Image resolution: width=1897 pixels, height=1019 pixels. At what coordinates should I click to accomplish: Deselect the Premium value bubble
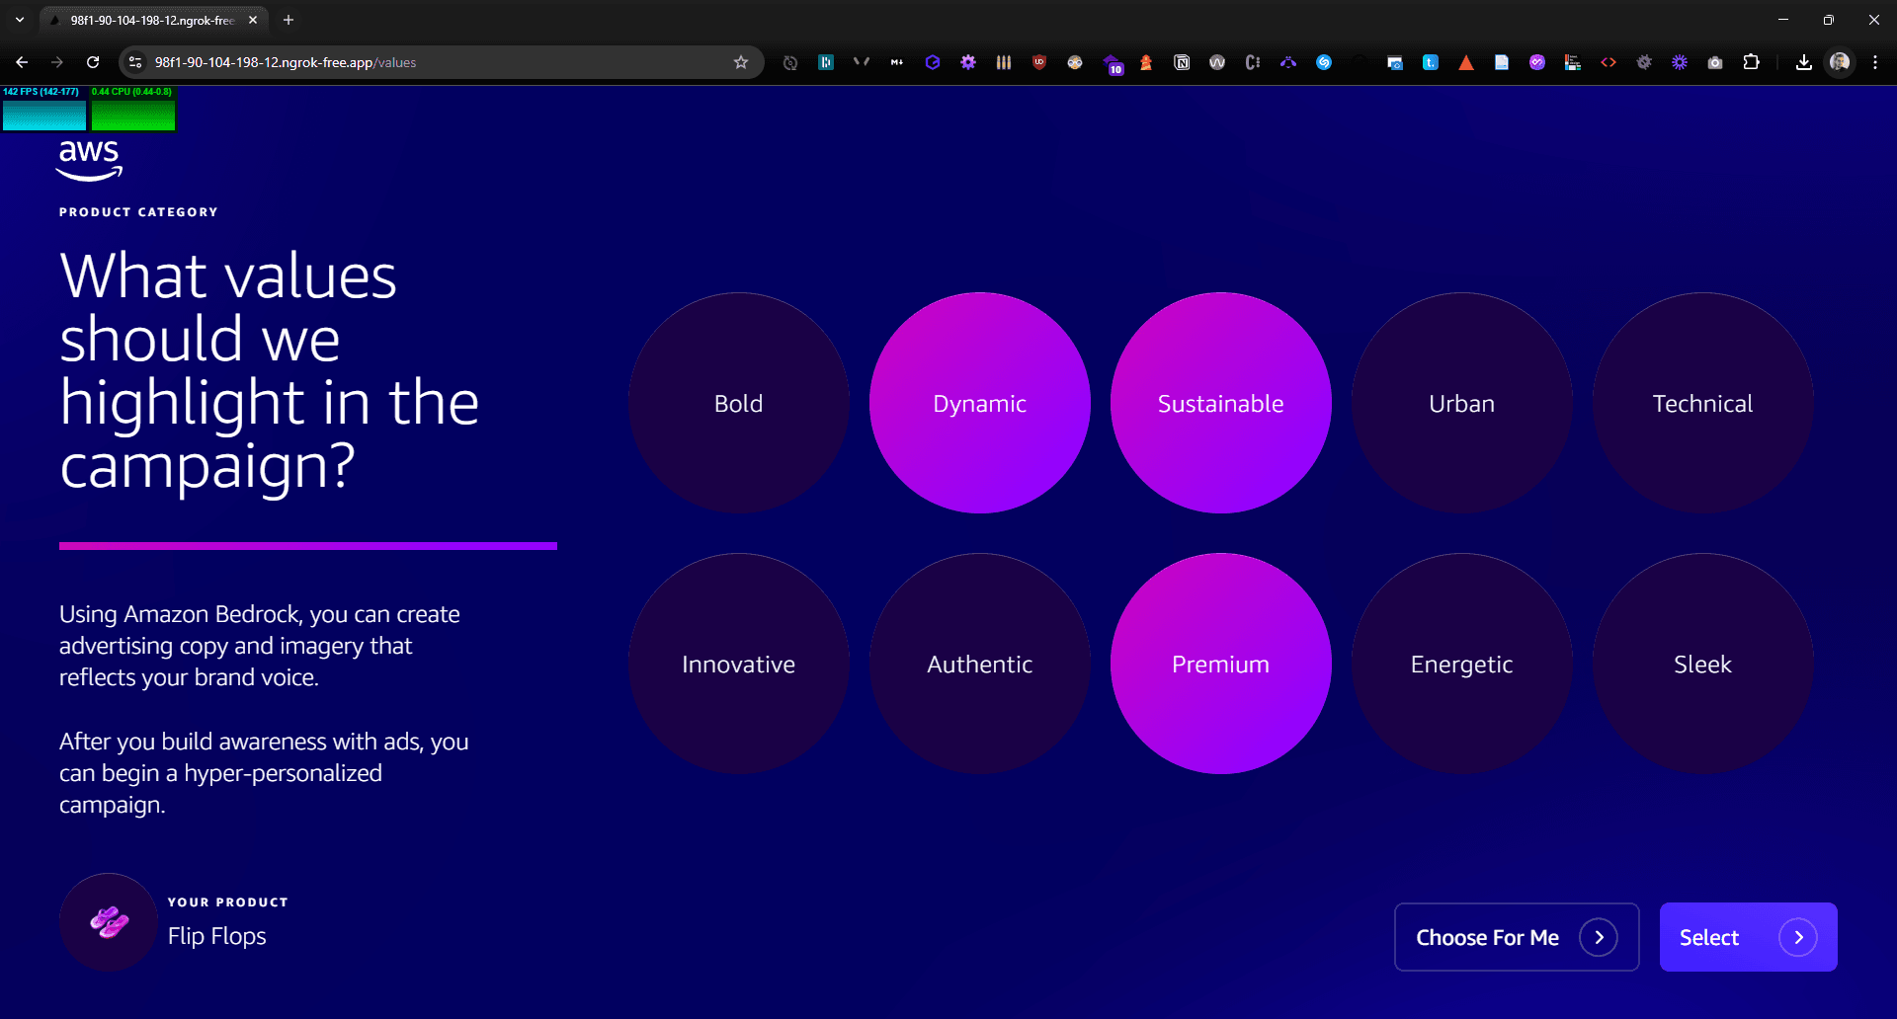pos(1220,664)
